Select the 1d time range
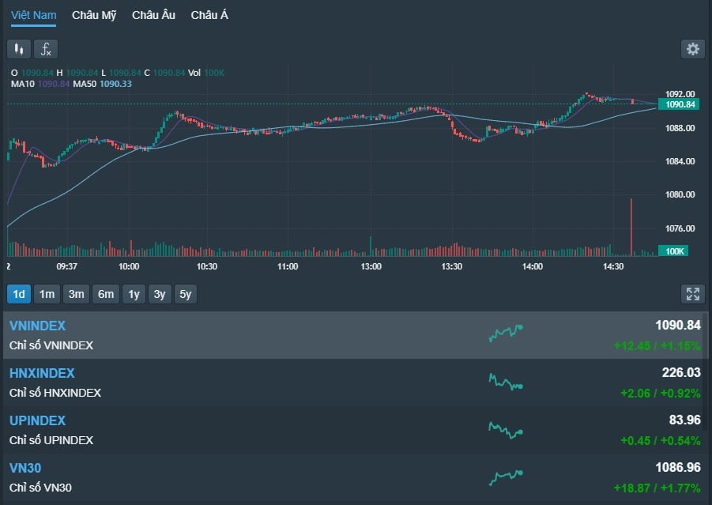This screenshot has width=712, height=505. point(19,294)
